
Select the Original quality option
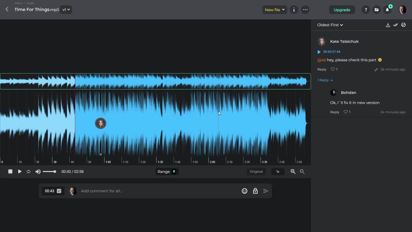pyautogui.click(x=256, y=171)
